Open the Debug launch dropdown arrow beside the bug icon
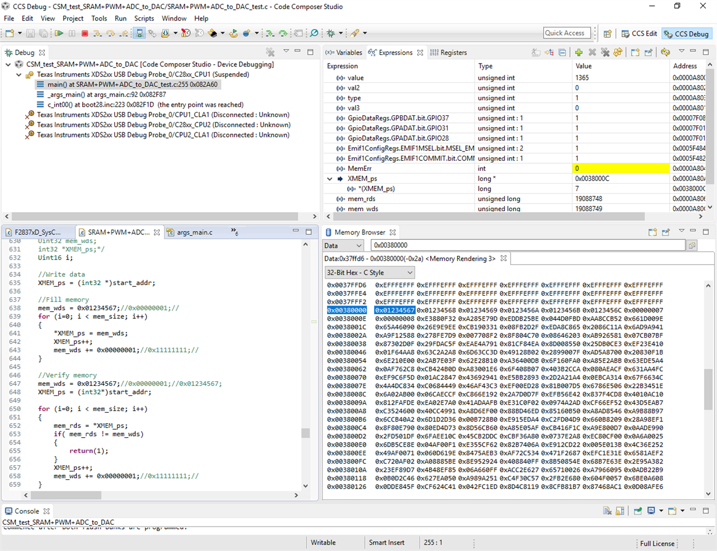The height and width of the screenshot is (551, 717). coord(340,33)
